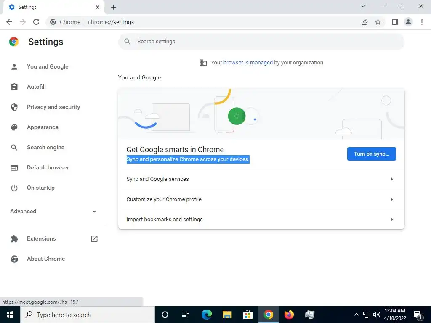This screenshot has width=431, height=323.
Task: Click the magnifier icon in Search settings
Action: (x=127, y=42)
